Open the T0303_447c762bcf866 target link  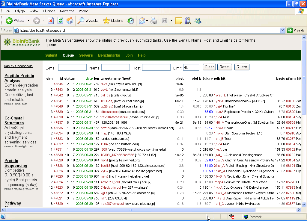tap(117, 155)
